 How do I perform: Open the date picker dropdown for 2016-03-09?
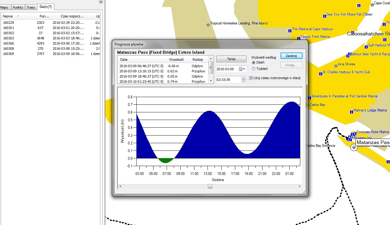coord(244,69)
